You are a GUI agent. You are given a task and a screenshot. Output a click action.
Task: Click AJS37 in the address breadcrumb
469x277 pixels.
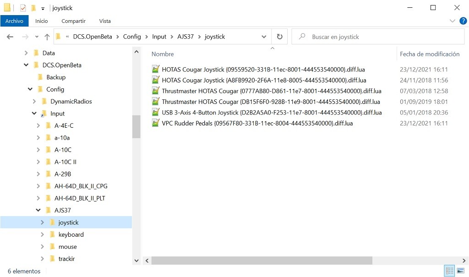185,37
